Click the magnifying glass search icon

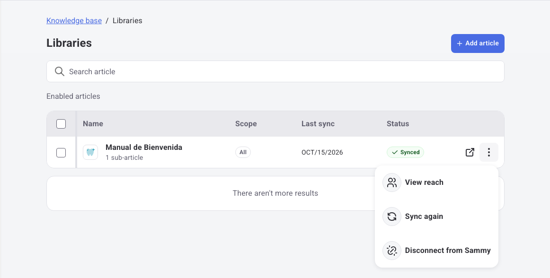tap(60, 71)
